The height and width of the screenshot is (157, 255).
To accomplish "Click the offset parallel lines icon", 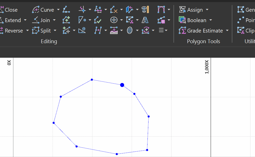I will [98, 30].
